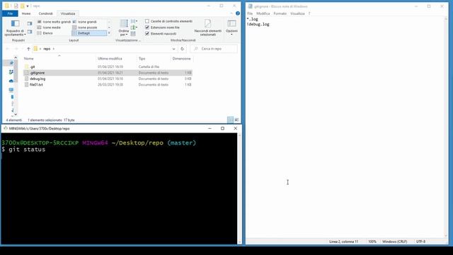This screenshot has width=453, height=255.
Task: Open Aggiungi colonne dropdown in ribbon
Action: click(x=134, y=28)
